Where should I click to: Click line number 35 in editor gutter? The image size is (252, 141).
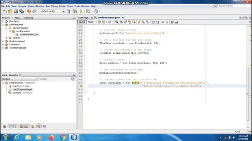(x=80, y=63)
